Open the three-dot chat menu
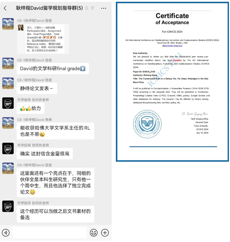The image size is (230, 242). click(104, 8)
